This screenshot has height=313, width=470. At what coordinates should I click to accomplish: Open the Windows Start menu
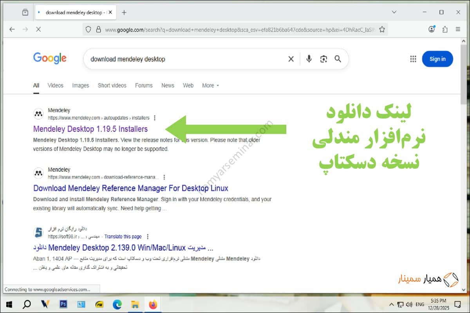9,304
